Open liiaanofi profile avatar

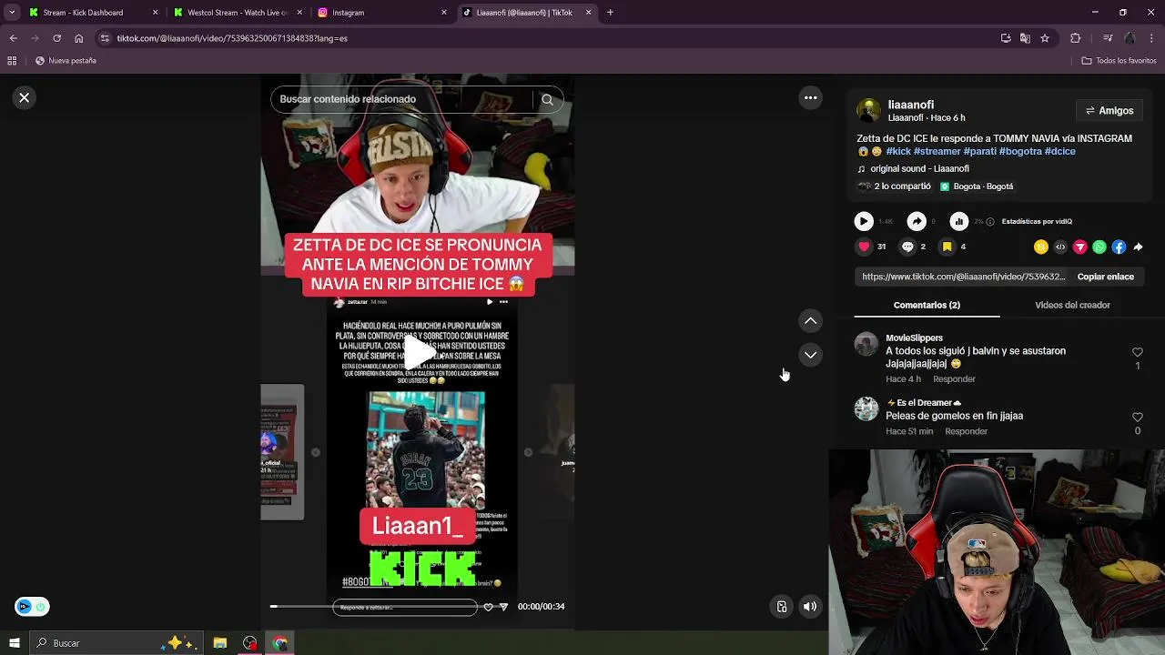[x=868, y=110]
